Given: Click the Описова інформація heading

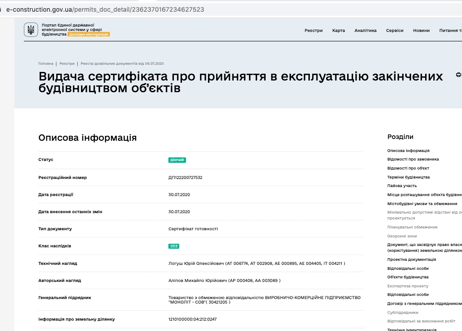Looking at the screenshot, I should 87,138.
